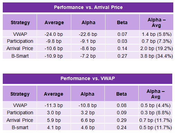Select the 3.8 bp (34.4%) cell for B-Smart
Screen dimensions: 175x135
click(157, 56)
